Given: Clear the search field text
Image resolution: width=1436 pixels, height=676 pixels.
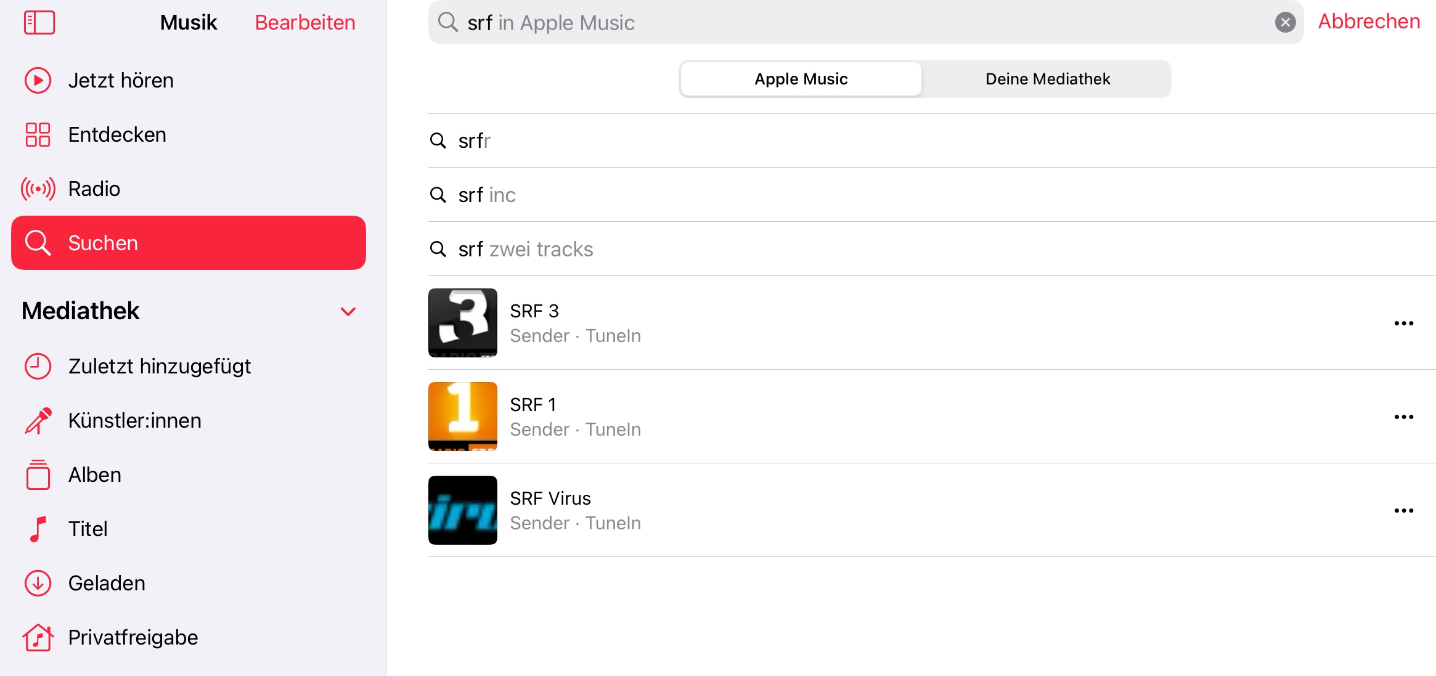Looking at the screenshot, I should pyautogui.click(x=1285, y=23).
